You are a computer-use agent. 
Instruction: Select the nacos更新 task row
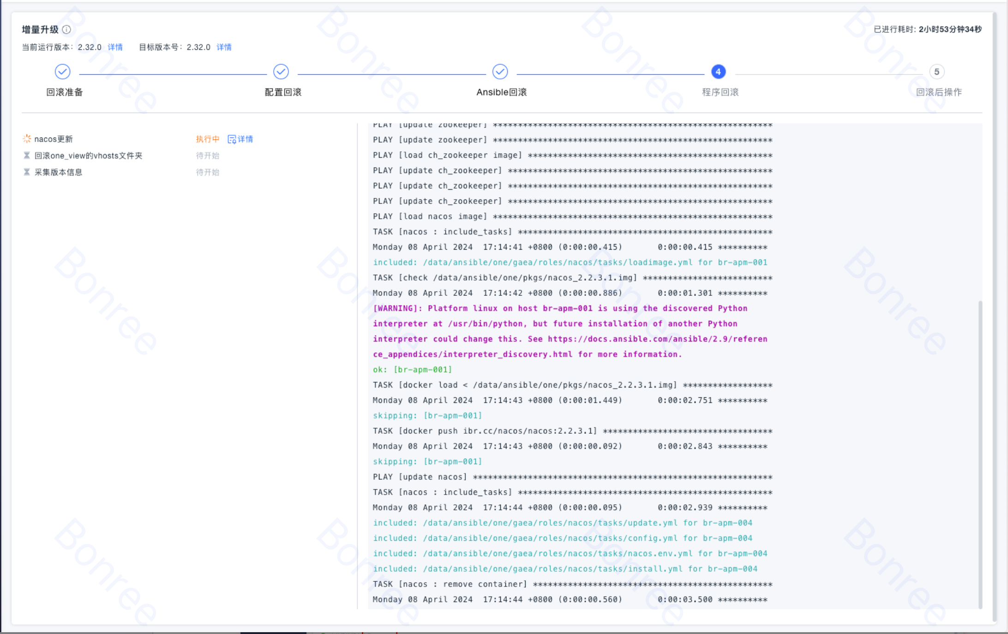[x=54, y=139]
